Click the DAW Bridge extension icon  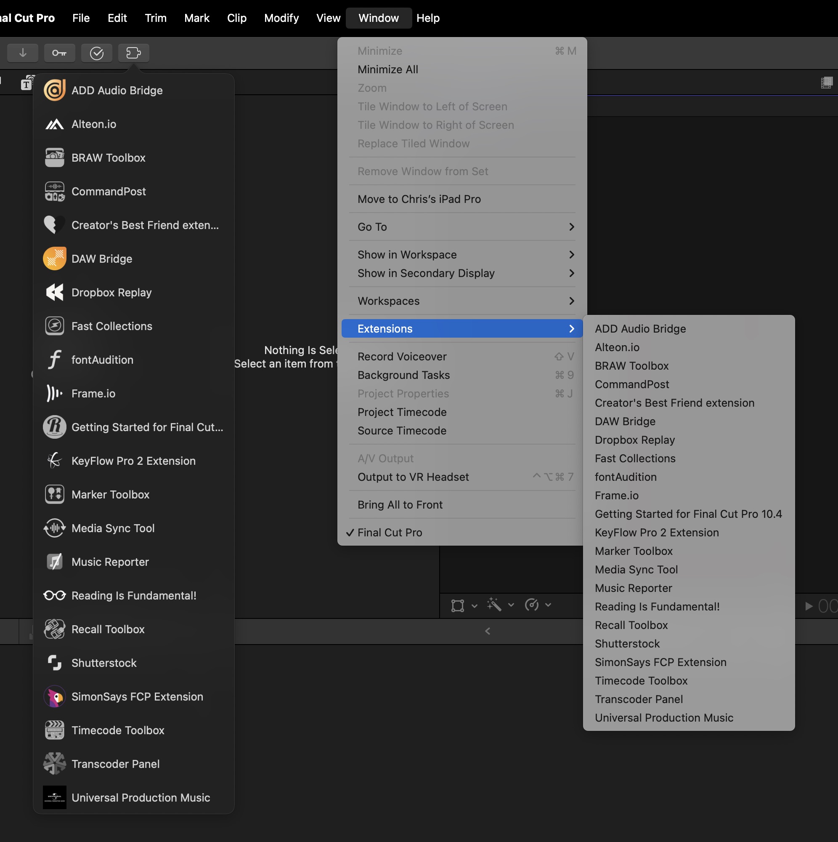coord(53,258)
